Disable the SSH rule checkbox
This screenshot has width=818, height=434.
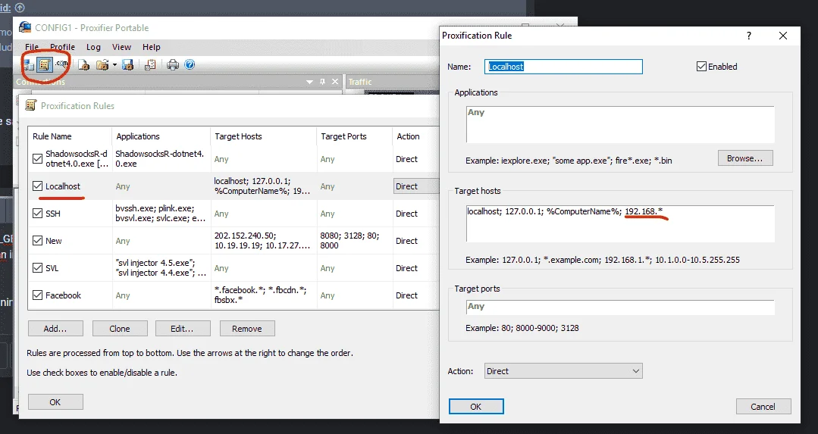point(38,213)
